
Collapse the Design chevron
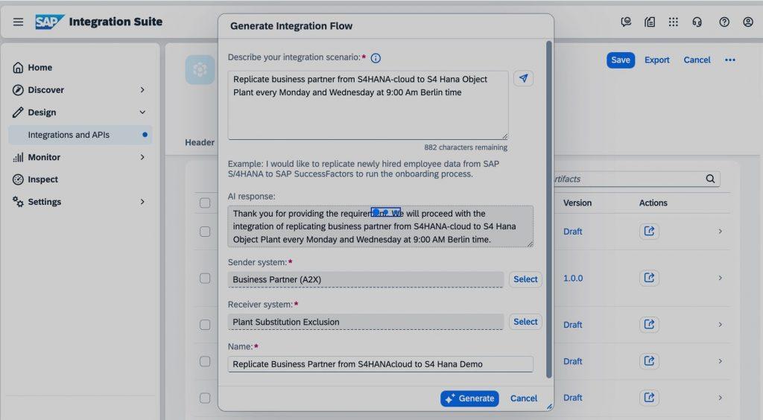pos(142,112)
